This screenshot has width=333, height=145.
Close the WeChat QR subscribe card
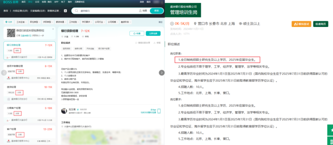pyautogui.click(x=53, y=29)
